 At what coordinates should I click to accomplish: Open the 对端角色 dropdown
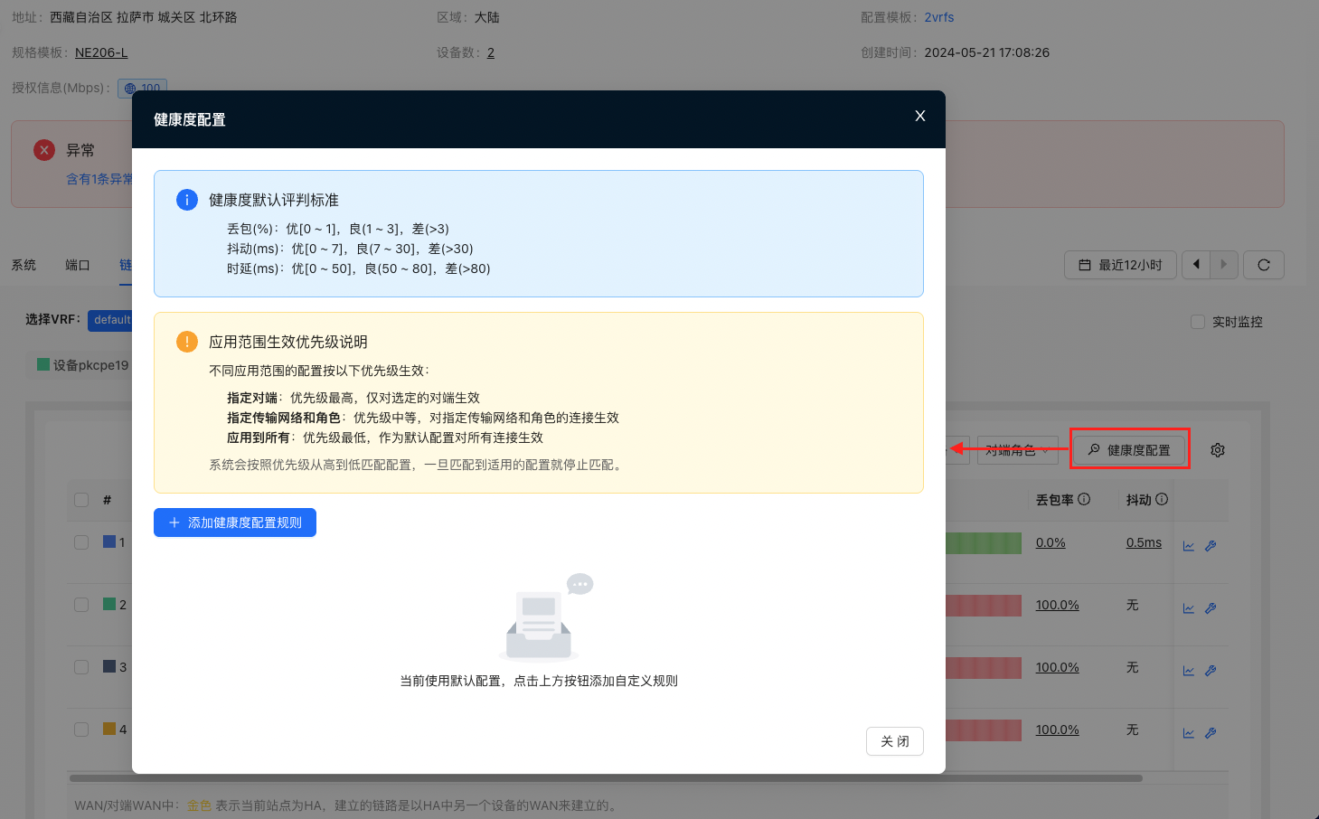pos(1017,449)
